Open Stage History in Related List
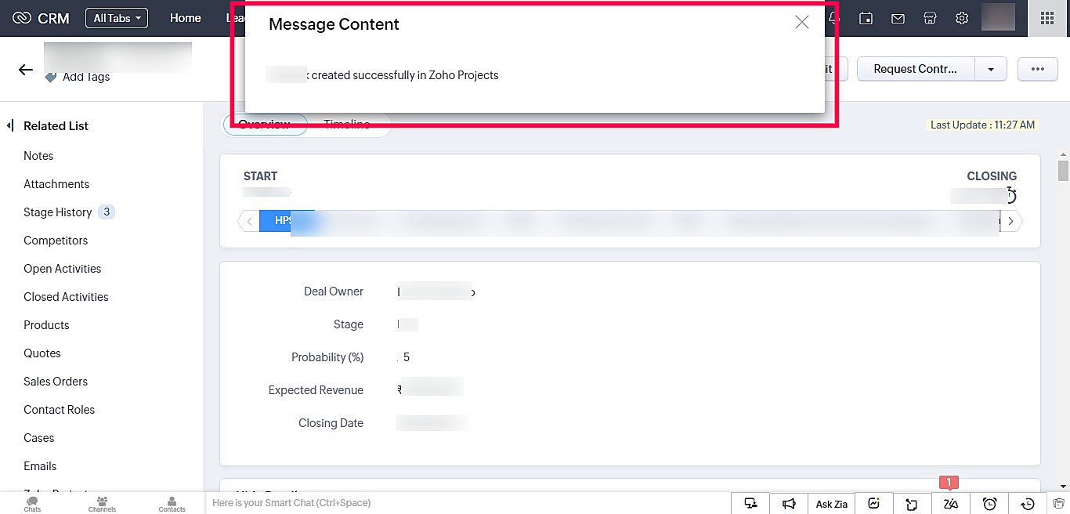1070x514 pixels. [x=58, y=212]
